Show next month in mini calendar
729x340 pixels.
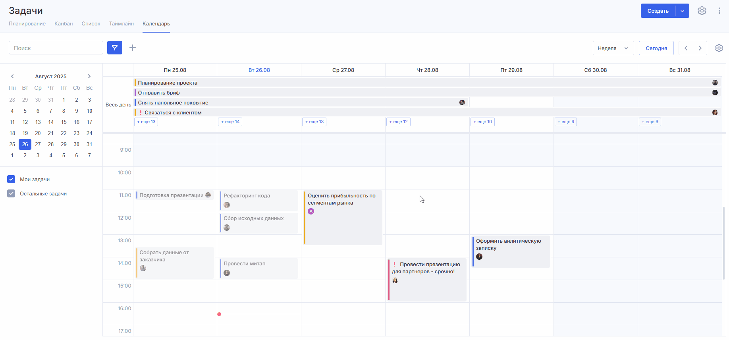click(89, 76)
